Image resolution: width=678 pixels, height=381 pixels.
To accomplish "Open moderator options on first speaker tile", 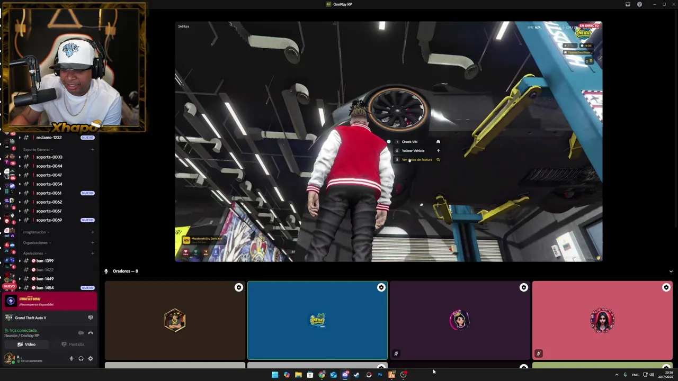I will 239,287.
